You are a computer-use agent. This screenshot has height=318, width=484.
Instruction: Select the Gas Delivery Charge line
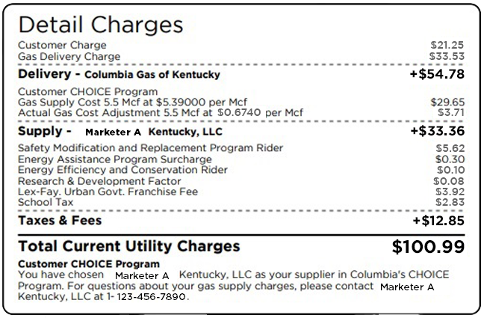69,56
